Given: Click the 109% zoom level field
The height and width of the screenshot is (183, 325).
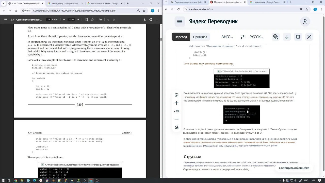Looking at the screenshot, I should pos(71,20).
